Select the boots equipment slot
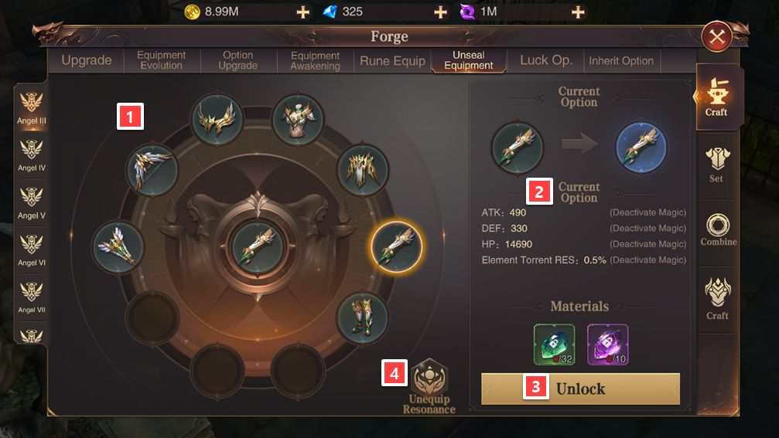779x438 pixels. [x=362, y=318]
